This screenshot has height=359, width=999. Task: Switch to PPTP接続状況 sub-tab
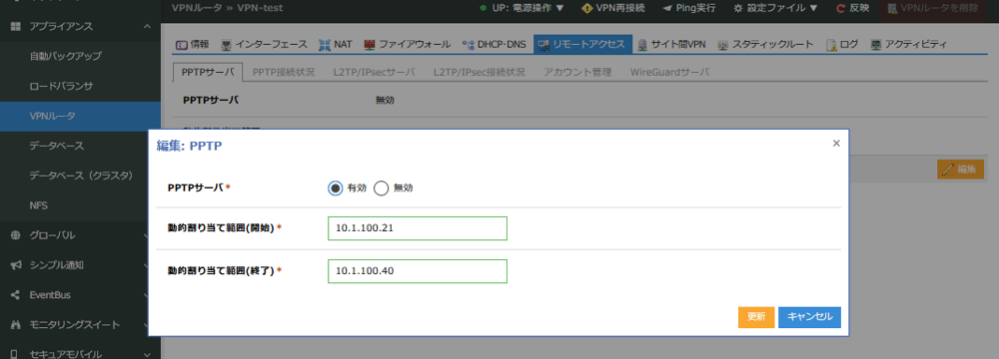tap(284, 72)
